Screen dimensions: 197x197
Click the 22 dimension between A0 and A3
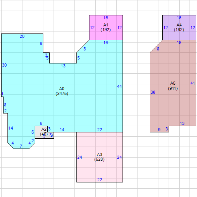(x=100, y=130)
